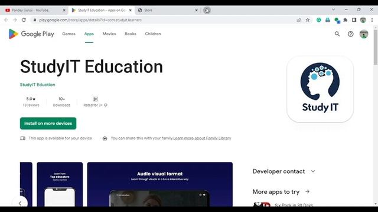Reload the current page

[x=24, y=20]
